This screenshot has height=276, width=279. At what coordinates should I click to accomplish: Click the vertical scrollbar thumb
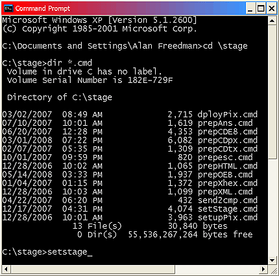272,92
